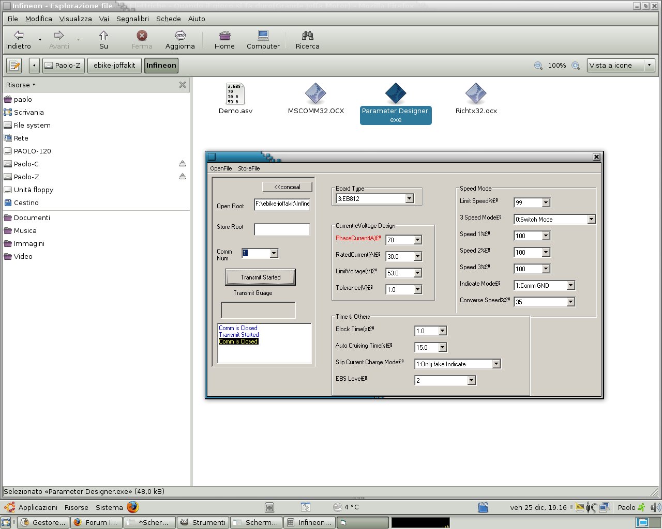Go to the ebike-joffakit path button
This screenshot has width=662, height=529.
tap(114, 66)
